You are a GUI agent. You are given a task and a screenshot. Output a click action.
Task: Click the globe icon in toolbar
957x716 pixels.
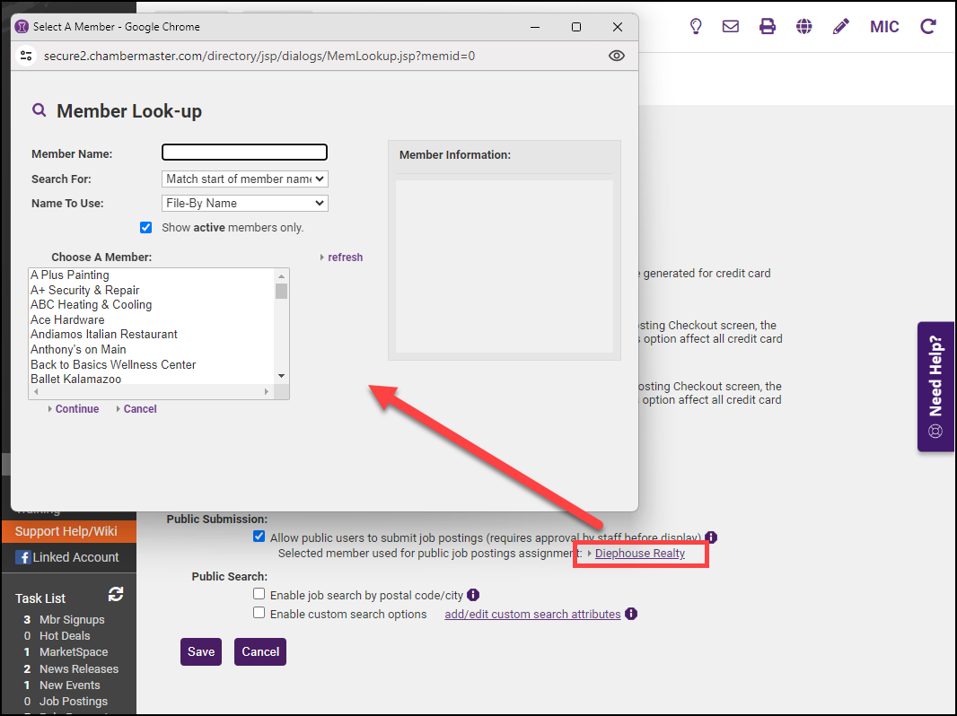point(804,26)
